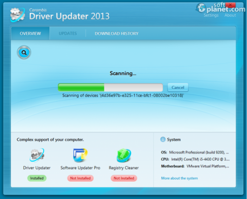Select the Registry Cleaner icon

pos(124,155)
